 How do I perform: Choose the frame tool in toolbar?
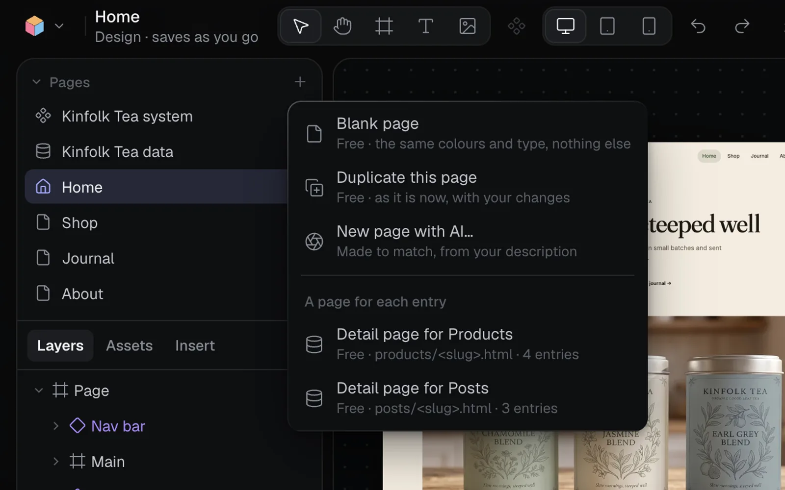coord(384,26)
